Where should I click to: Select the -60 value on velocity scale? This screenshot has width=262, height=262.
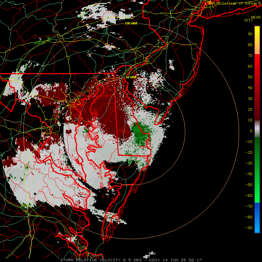tap(249, 196)
